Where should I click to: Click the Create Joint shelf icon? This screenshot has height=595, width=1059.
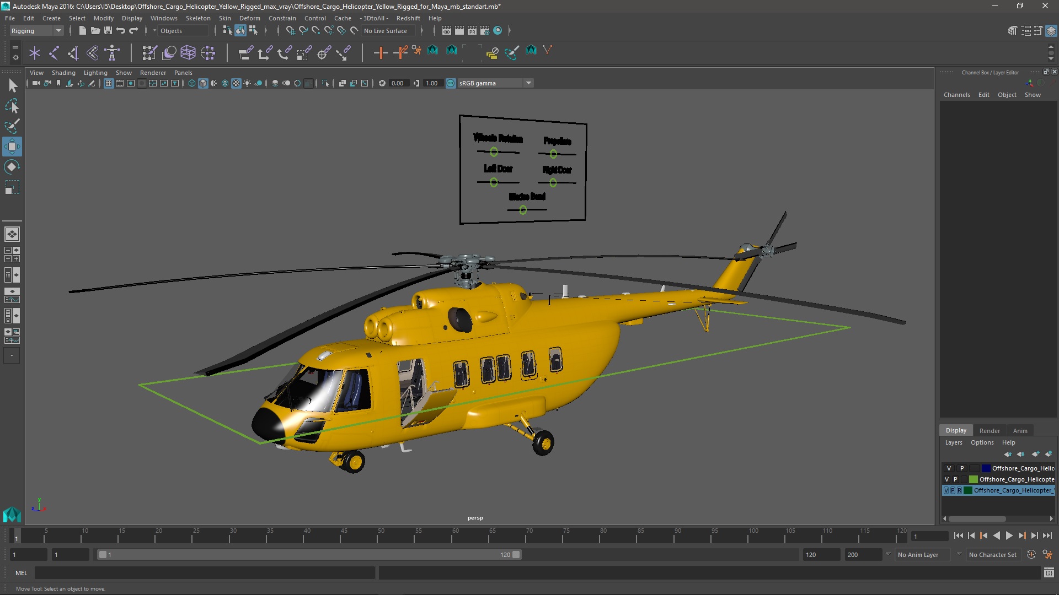(x=54, y=53)
